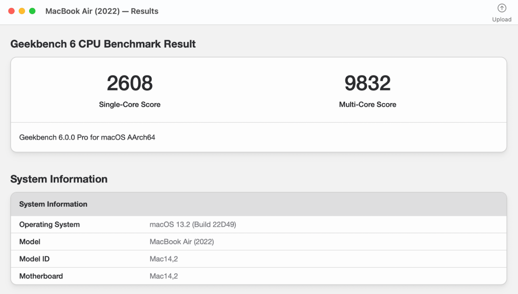Image resolution: width=518 pixels, height=294 pixels.
Task: Select the Model ID value Mac14,2
Action: click(164, 259)
